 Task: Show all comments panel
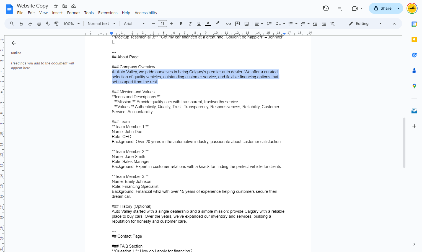pyautogui.click(x=340, y=8)
